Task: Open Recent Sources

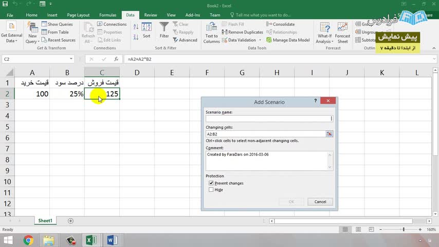Action: (x=59, y=40)
